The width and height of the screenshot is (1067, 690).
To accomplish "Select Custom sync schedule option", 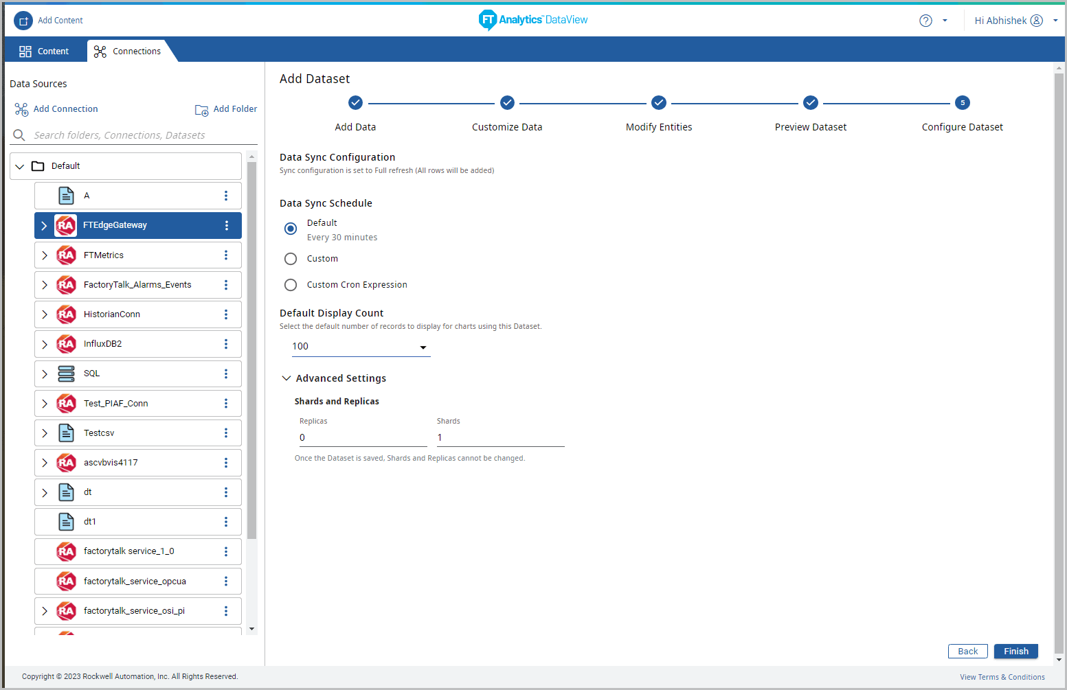I will click(x=291, y=259).
